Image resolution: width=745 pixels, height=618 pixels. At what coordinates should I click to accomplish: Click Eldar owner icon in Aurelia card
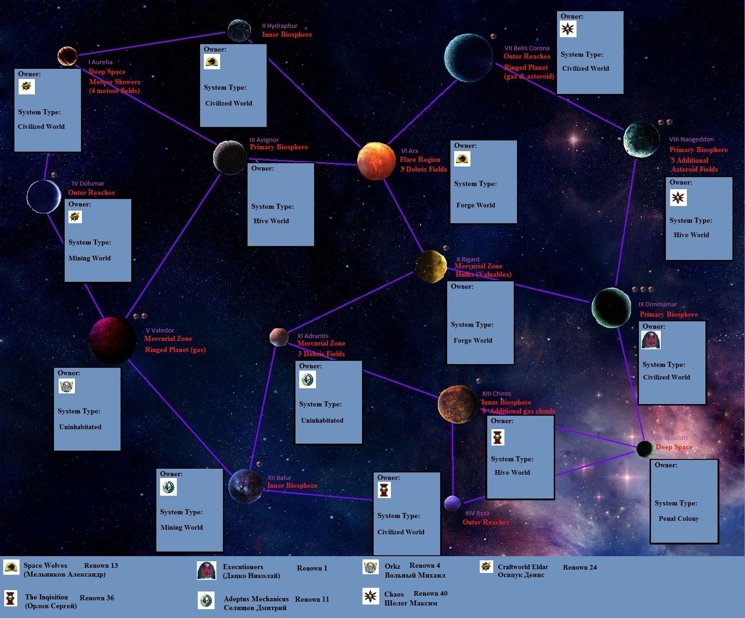click(27, 86)
